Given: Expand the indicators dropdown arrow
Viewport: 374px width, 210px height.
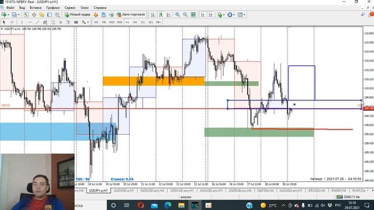Looking at the screenshot, I should click(x=224, y=15).
